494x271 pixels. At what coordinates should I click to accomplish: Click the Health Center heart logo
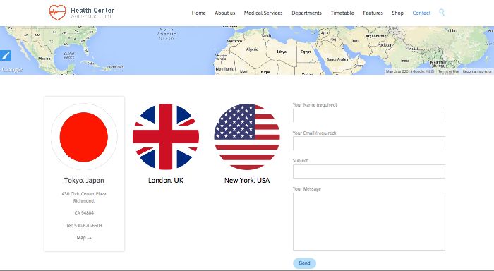click(57, 13)
